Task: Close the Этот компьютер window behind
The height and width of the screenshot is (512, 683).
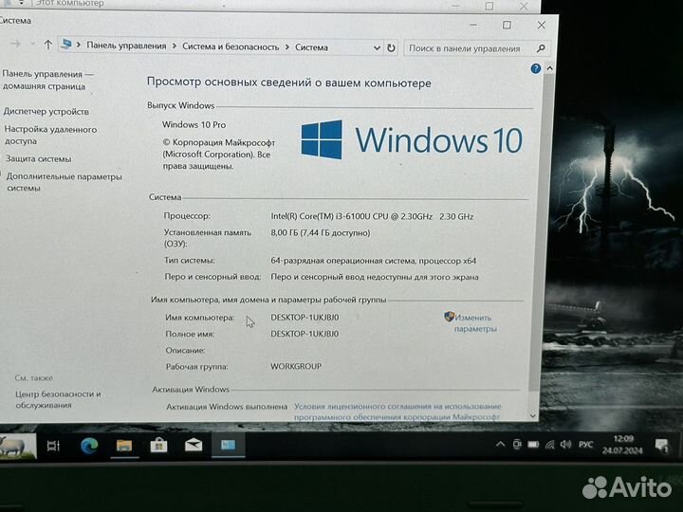Action: coord(523,6)
